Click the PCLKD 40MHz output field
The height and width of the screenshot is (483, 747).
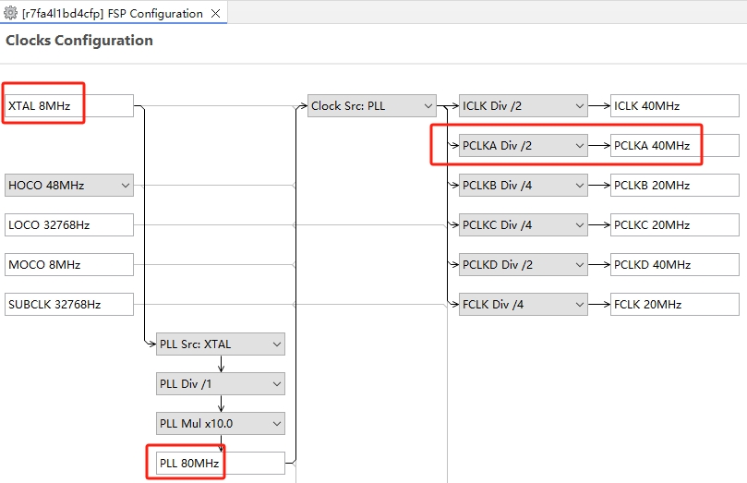675,264
